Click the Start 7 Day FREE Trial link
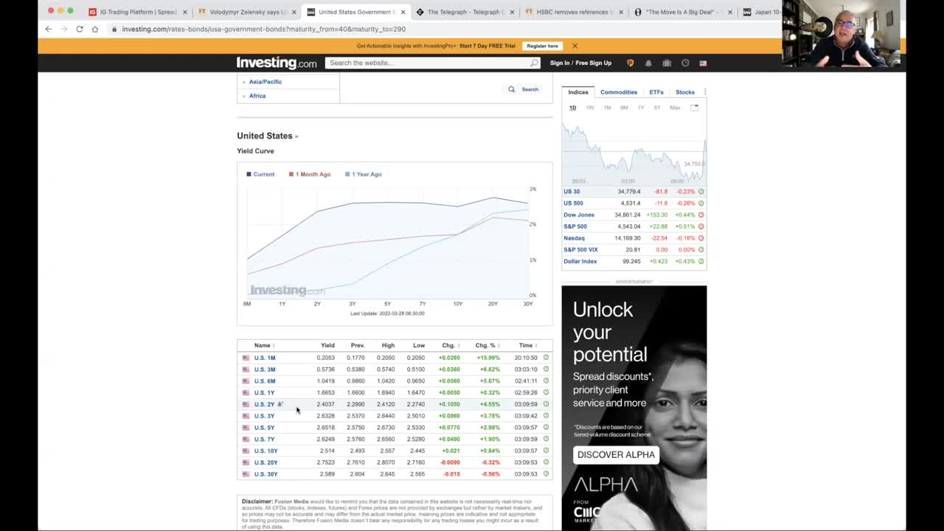 click(487, 46)
